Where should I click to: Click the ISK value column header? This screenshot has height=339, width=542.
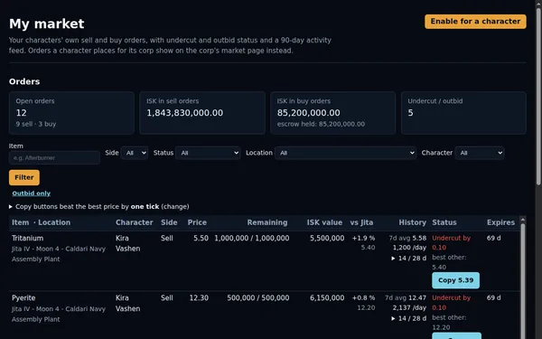coord(324,222)
